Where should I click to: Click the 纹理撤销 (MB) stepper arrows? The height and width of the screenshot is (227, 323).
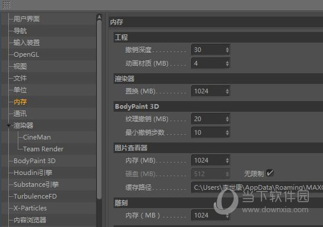227,119
